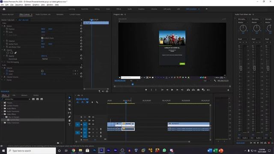Open Chrome from the Windows taskbar
The image size is (274, 154).
tap(73, 150)
